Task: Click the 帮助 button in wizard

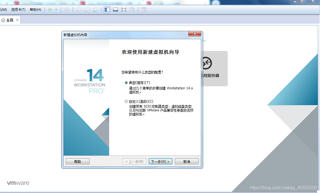Action: [x=78, y=162]
